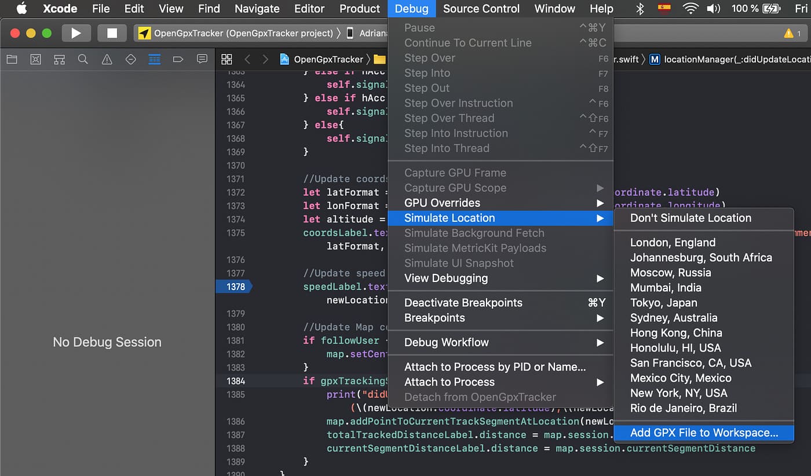Image resolution: width=811 pixels, height=476 pixels.
Task: Choose Attach to Process by PID or Name…
Action: [500, 367]
